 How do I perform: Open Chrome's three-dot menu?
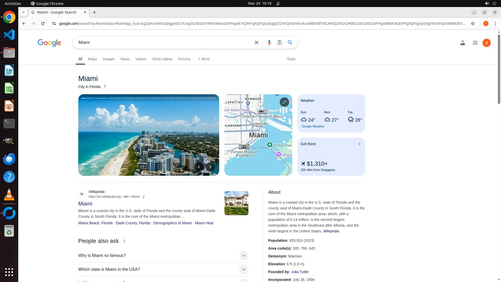495,23
